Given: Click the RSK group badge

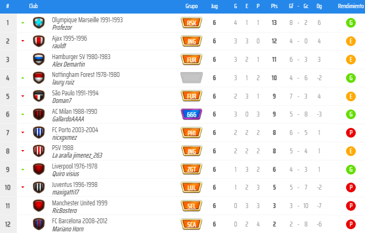Looking at the screenshot, I should [191, 23].
